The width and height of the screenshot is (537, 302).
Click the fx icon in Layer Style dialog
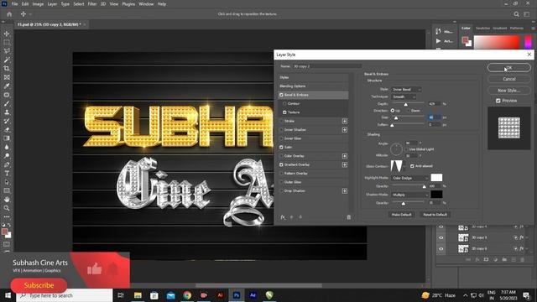coord(283,217)
